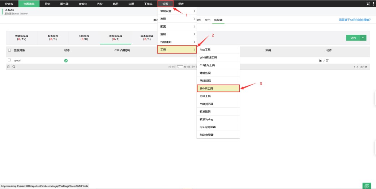Click the graph icon in upnpd row
Viewport: 376px width, 189px height.
320,60
